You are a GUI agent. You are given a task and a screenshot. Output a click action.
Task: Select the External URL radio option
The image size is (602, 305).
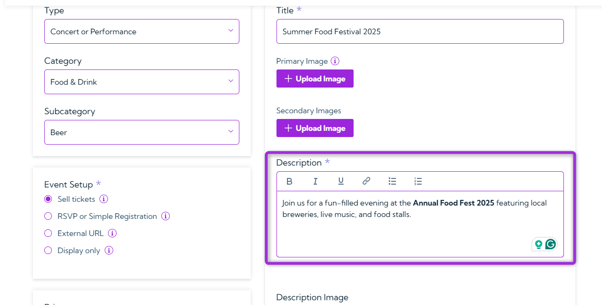pos(48,233)
